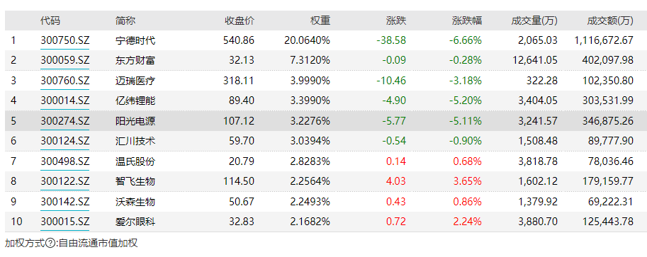
Task: Click the help icon next to 加权方式
Action: [x=50, y=244]
